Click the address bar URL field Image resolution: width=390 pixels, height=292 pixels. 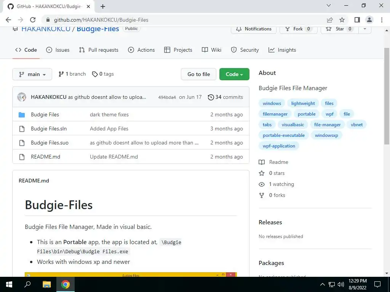pyautogui.click(x=184, y=20)
